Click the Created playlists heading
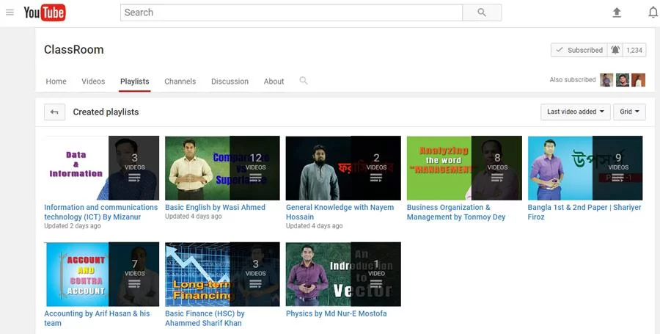The width and height of the screenshot is (660, 334). [106, 112]
